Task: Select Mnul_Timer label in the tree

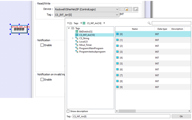Action: [x=85, y=45]
